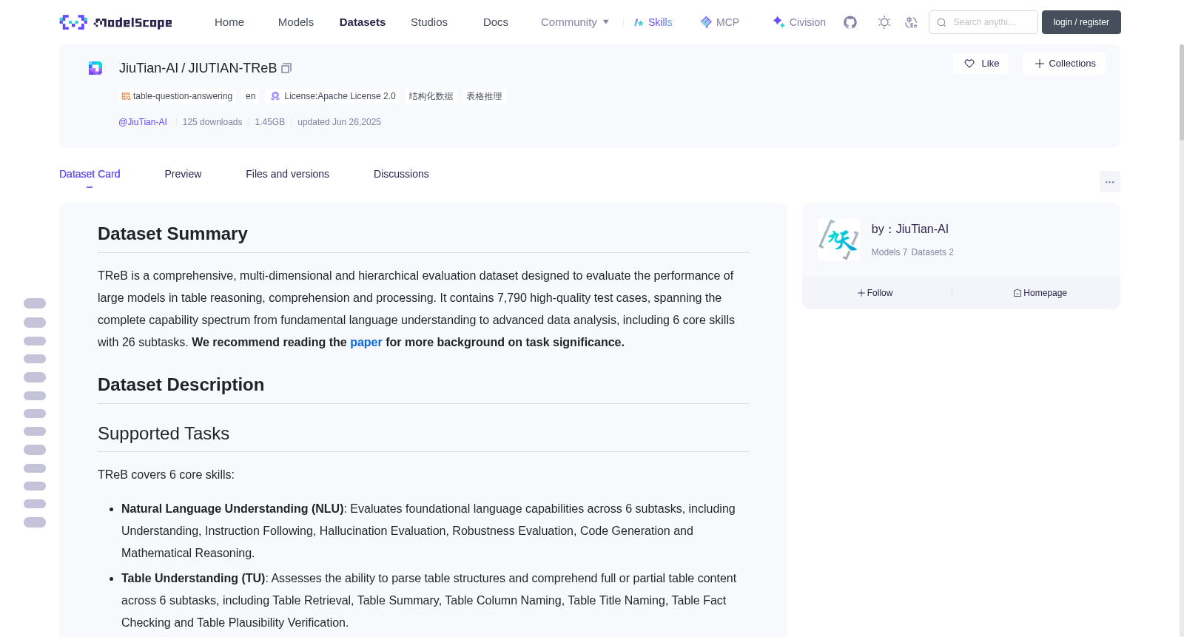Click the 表格推理 tag

point(484,96)
